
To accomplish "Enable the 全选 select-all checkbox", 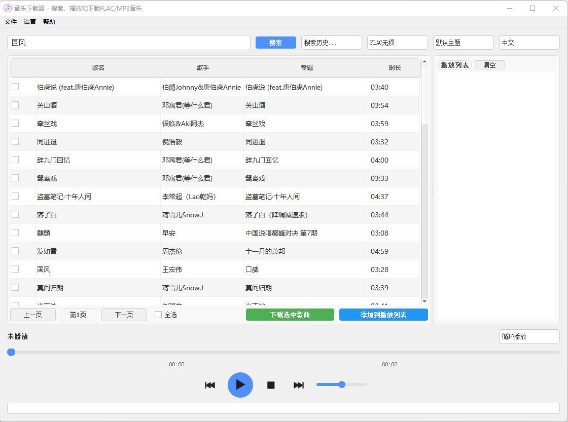I will click(158, 314).
